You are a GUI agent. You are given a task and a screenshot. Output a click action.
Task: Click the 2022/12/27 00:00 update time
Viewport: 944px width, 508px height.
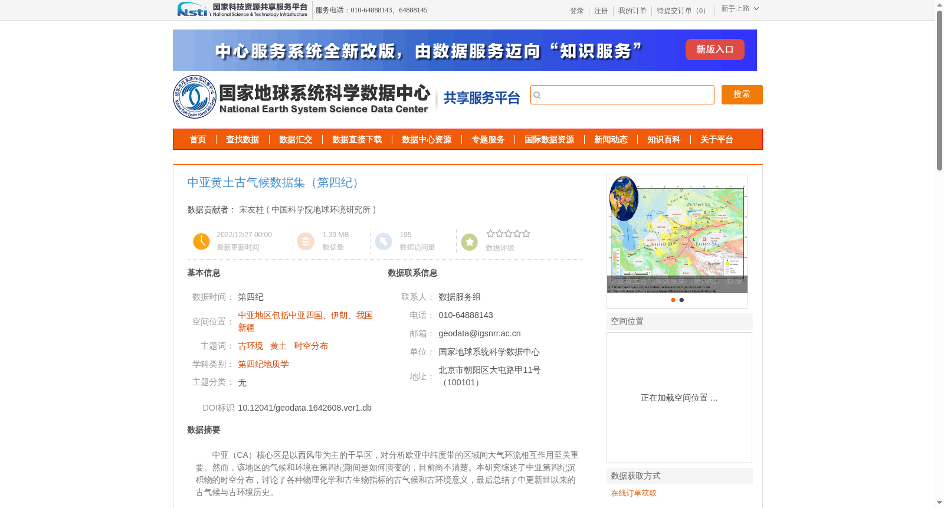[244, 235]
